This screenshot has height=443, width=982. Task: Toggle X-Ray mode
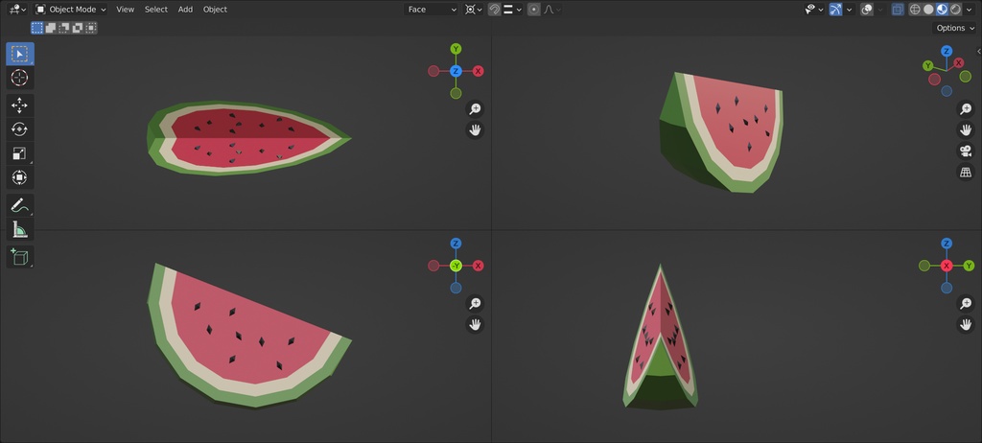tap(898, 10)
